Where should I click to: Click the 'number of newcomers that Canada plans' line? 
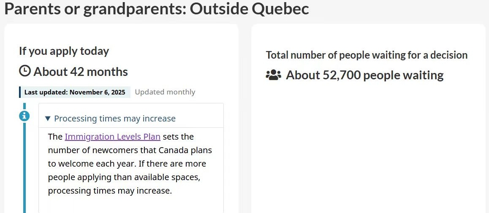tap(130, 150)
